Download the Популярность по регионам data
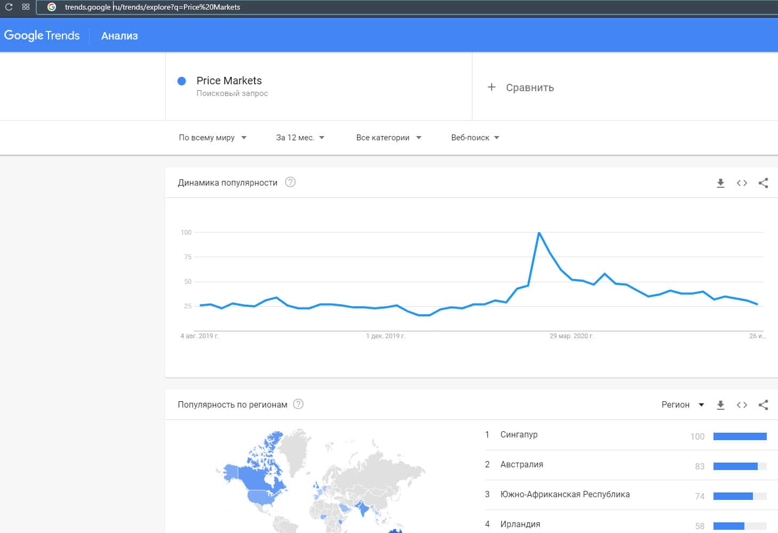The image size is (778, 533). tap(720, 405)
